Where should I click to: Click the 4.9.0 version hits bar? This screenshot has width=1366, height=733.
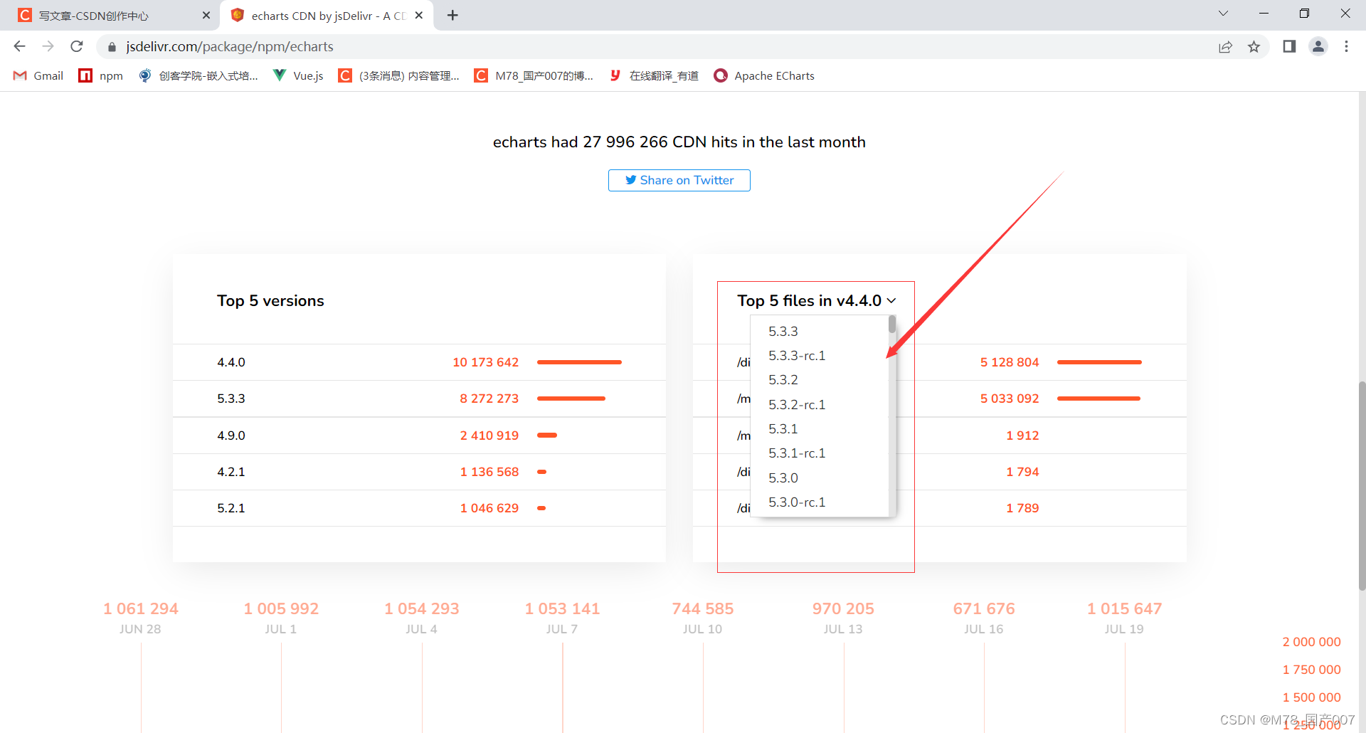(x=547, y=435)
